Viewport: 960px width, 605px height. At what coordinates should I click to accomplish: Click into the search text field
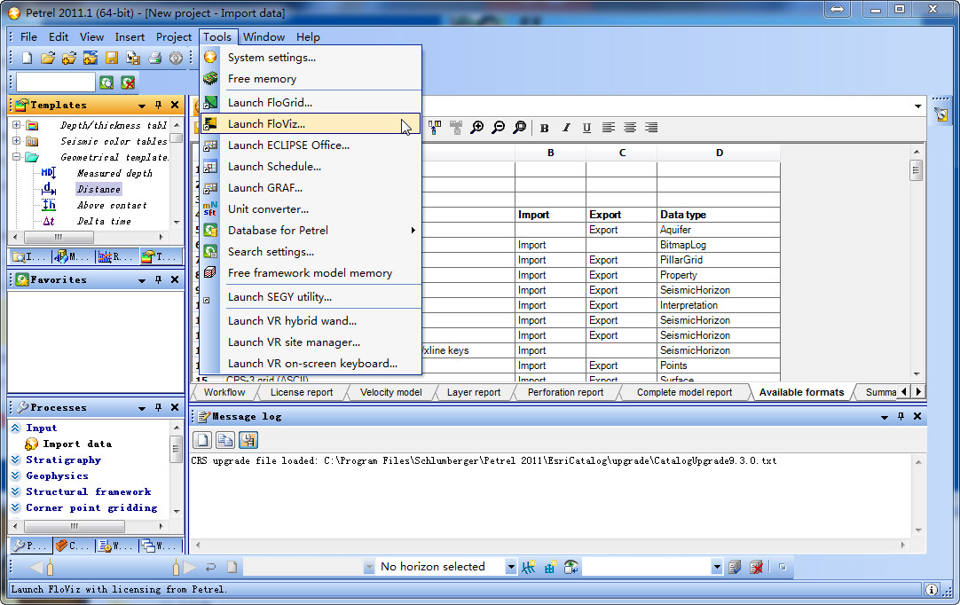click(56, 82)
